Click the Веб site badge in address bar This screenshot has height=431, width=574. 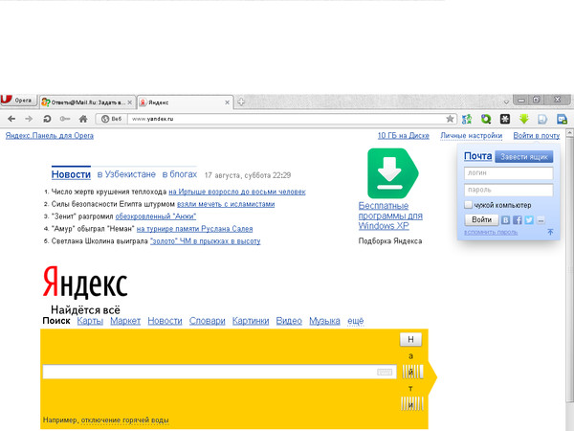111,119
